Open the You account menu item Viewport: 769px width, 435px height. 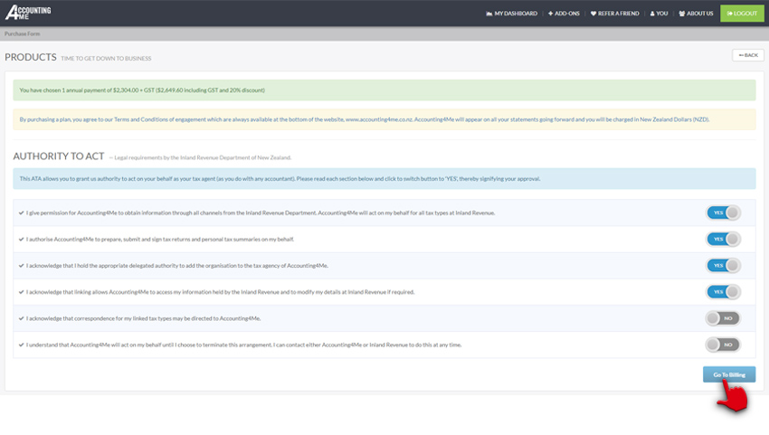659,14
